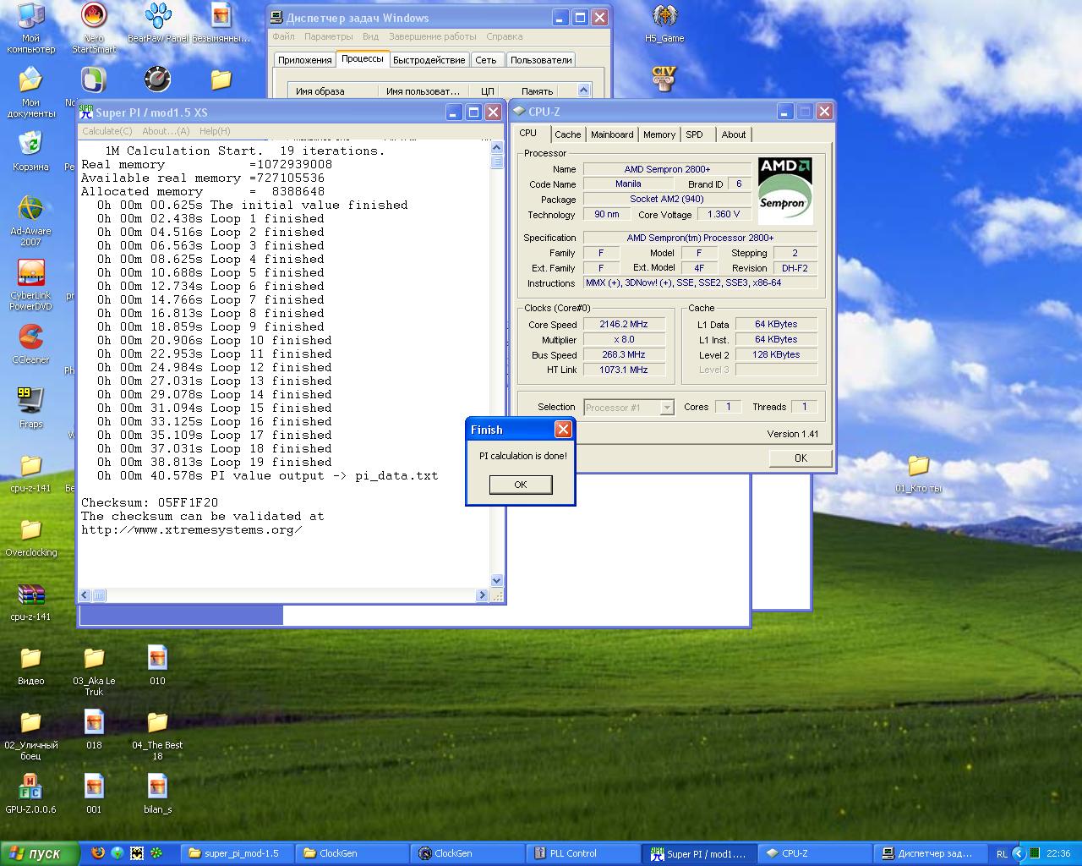The height and width of the screenshot is (866, 1082).
Task: Switch to Memory tab in CPU-Z
Action: coord(659,134)
